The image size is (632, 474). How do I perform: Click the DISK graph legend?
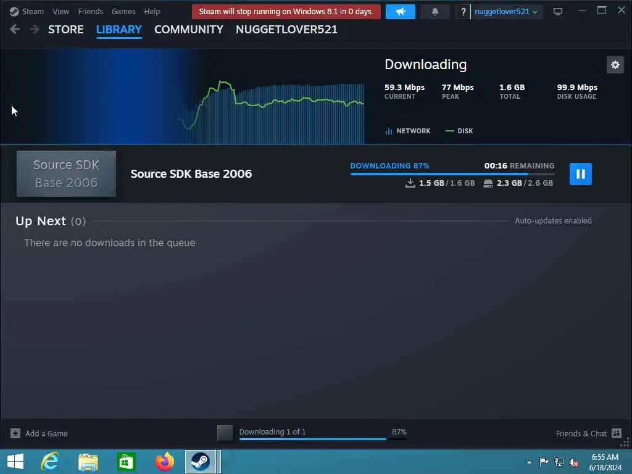tap(459, 131)
